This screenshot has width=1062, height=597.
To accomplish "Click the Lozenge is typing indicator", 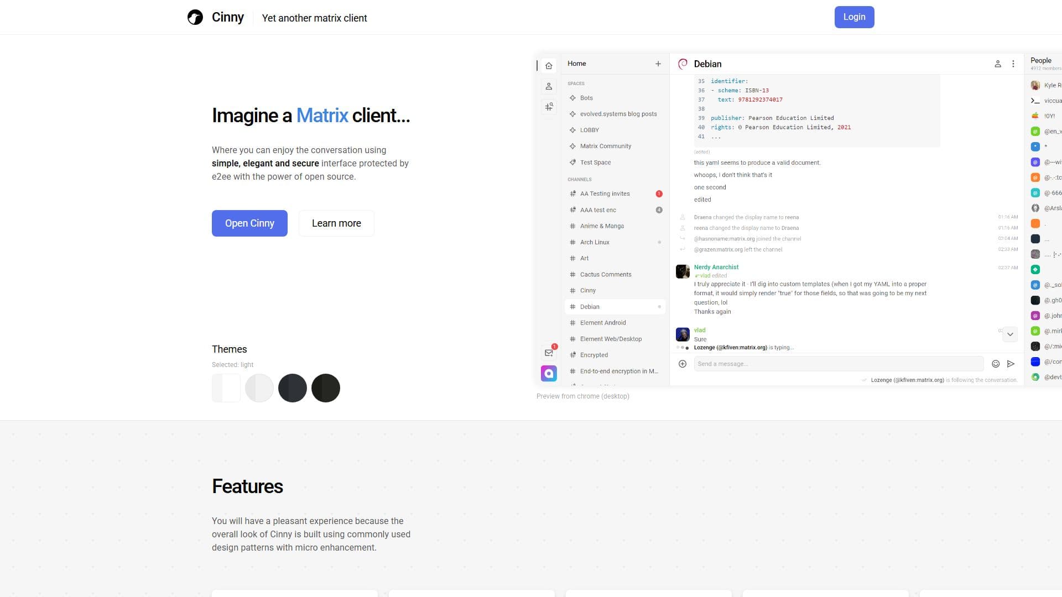I will [x=743, y=348].
